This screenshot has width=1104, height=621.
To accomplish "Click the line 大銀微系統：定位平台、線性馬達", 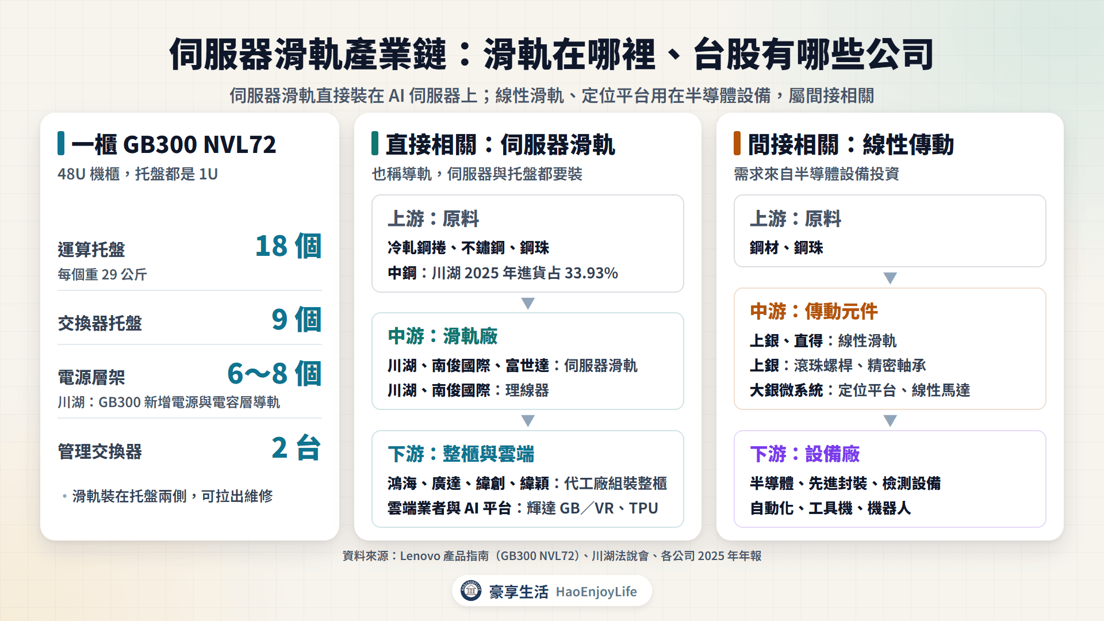I will (x=860, y=390).
